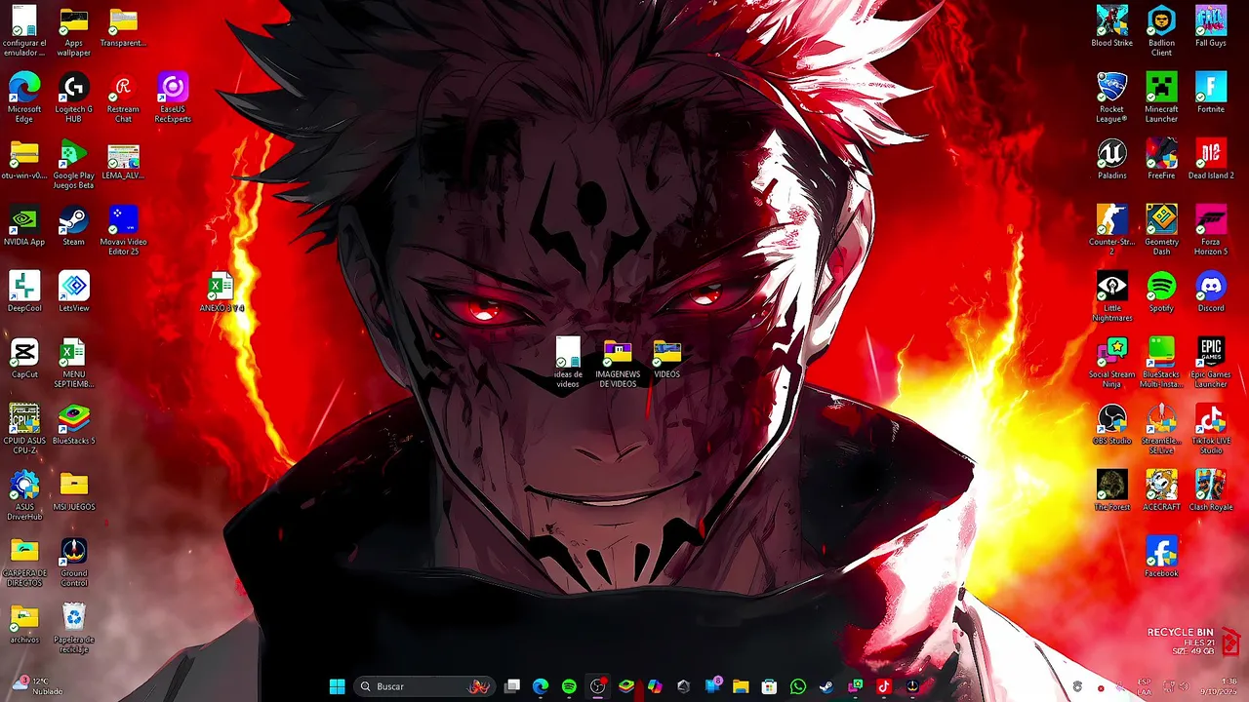Viewport: 1249px width, 702px height.
Task: Select the Social Stream Ninja icon
Action: tap(1111, 363)
